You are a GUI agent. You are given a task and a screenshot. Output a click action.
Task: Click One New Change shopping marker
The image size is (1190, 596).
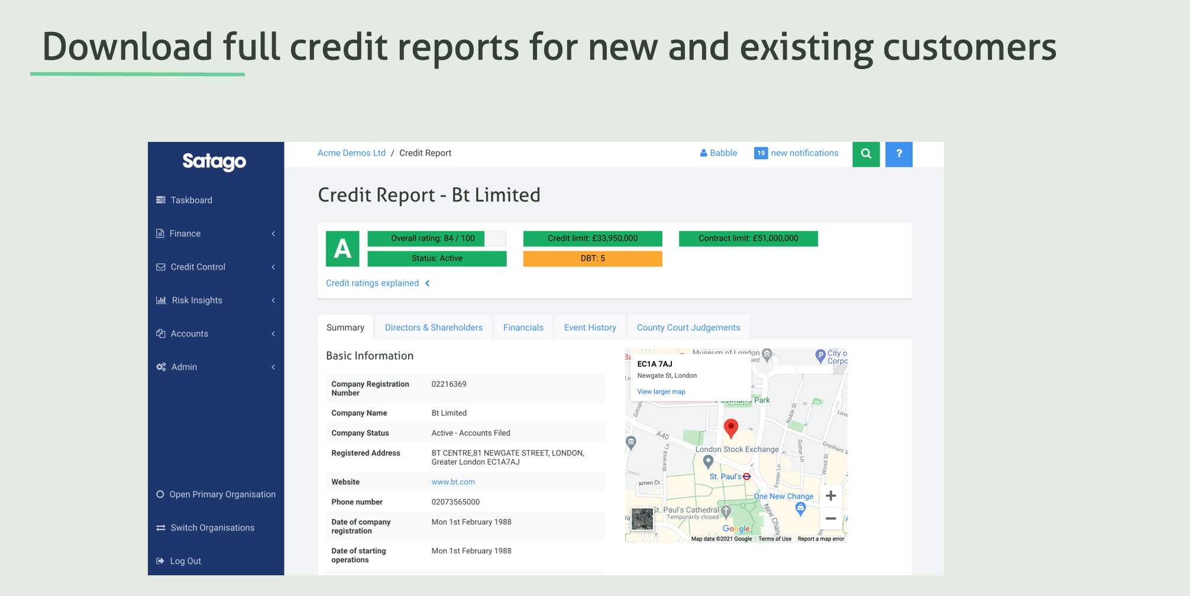click(x=800, y=508)
